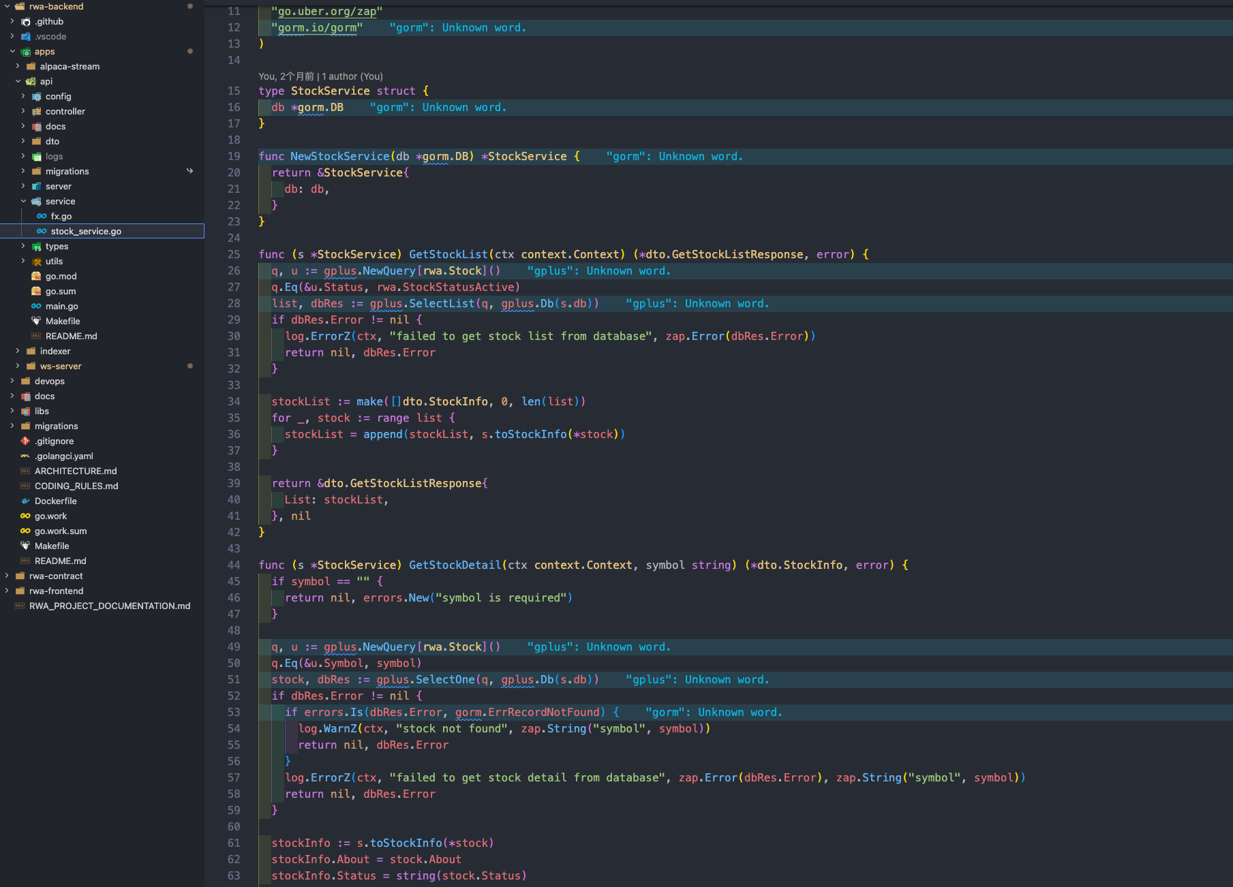This screenshot has width=1233, height=887.
Task: Click the types folder icon
Action: coord(36,246)
